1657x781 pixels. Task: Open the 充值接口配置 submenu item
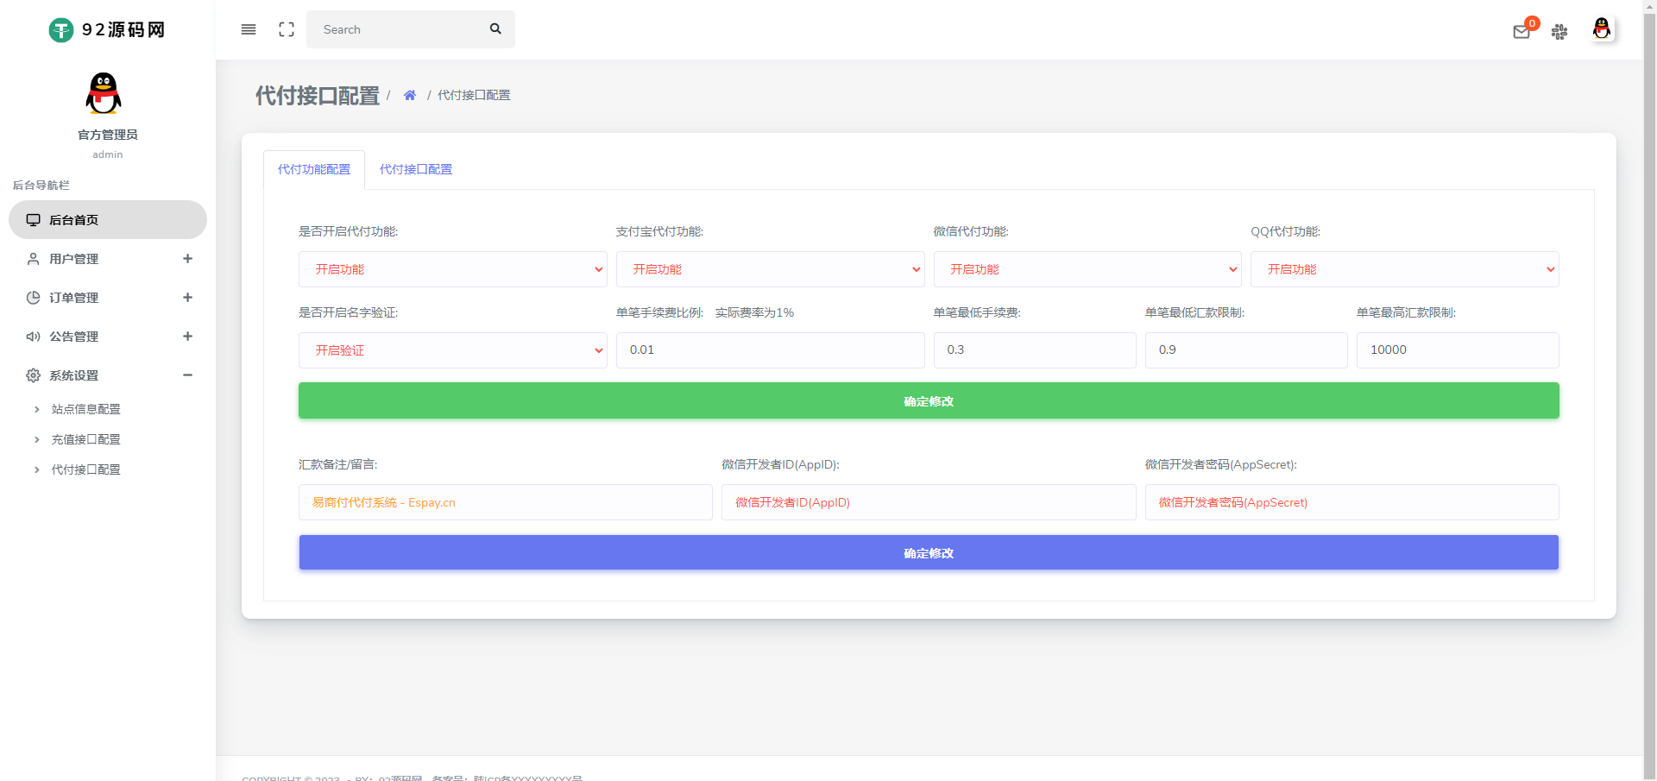click(x=85, y=439)
